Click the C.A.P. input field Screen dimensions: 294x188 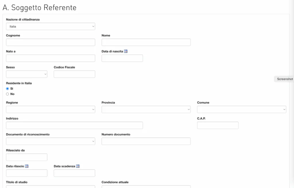click(x=218, y=125)
